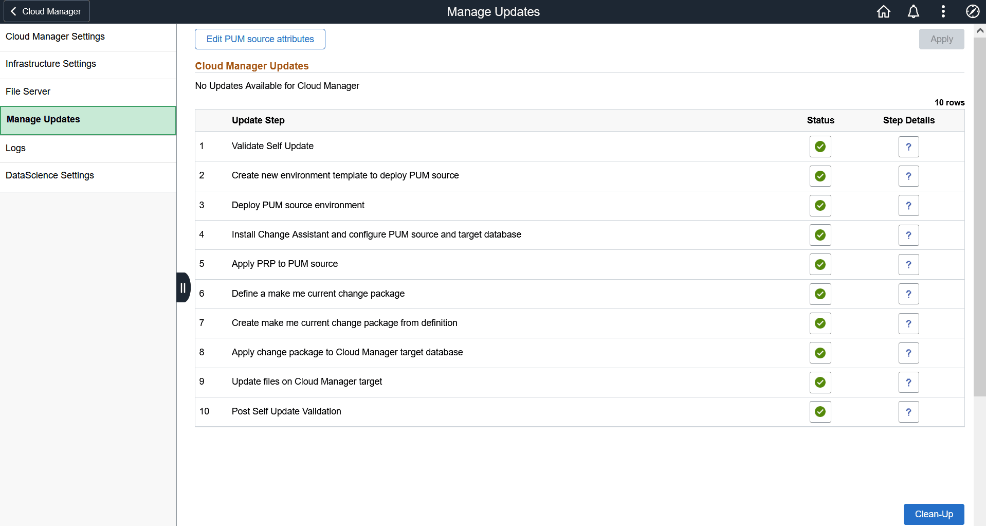
Task: Select Manage Updates in the sidebar
Action: 43,119
